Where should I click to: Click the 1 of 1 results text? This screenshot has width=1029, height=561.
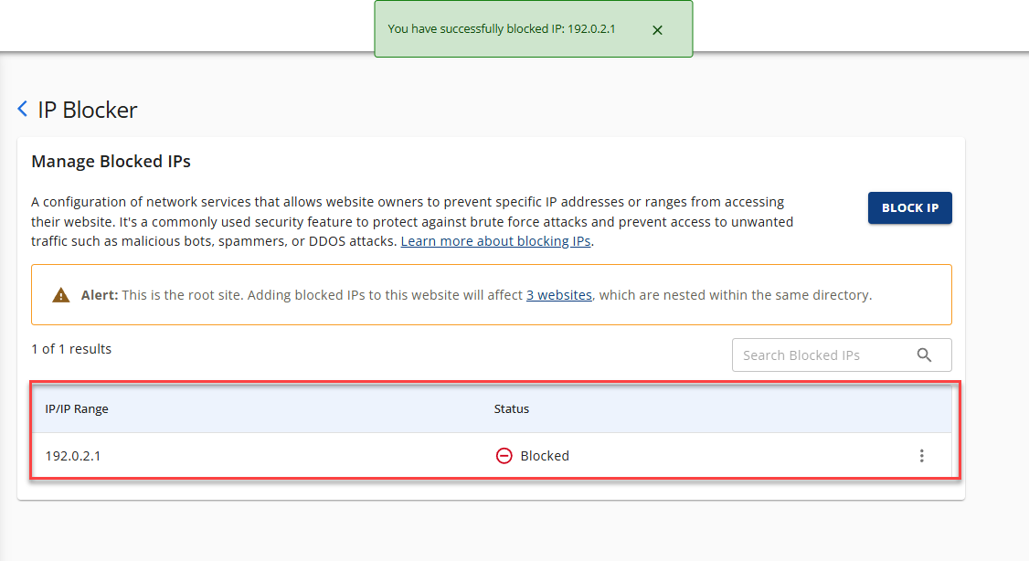pos(71,348)
